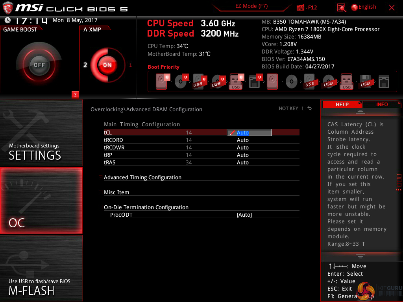The height and width of the screenshot is (302, 403).
Task: Click the date Mon 8 May, 2017
Action: click(x=75, y=20)
